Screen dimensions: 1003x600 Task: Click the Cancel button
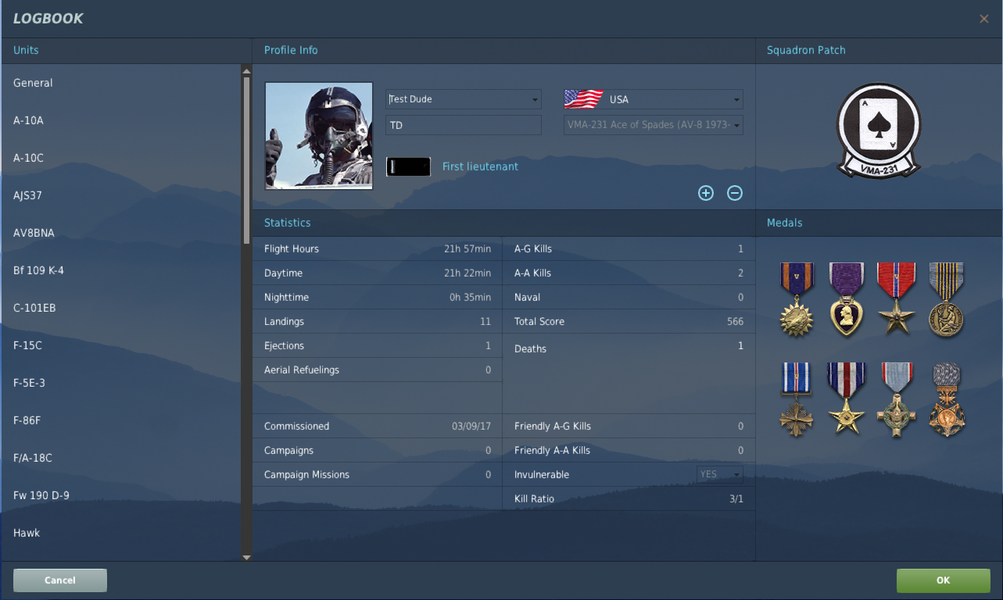pyautogui.click(x=60, y=580)
